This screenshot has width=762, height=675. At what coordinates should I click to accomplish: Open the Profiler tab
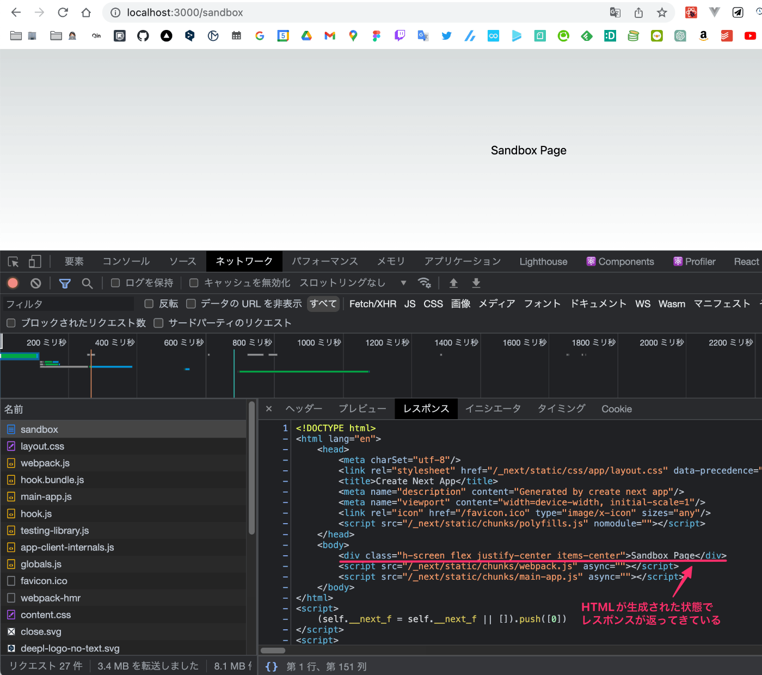pos(695,262)
